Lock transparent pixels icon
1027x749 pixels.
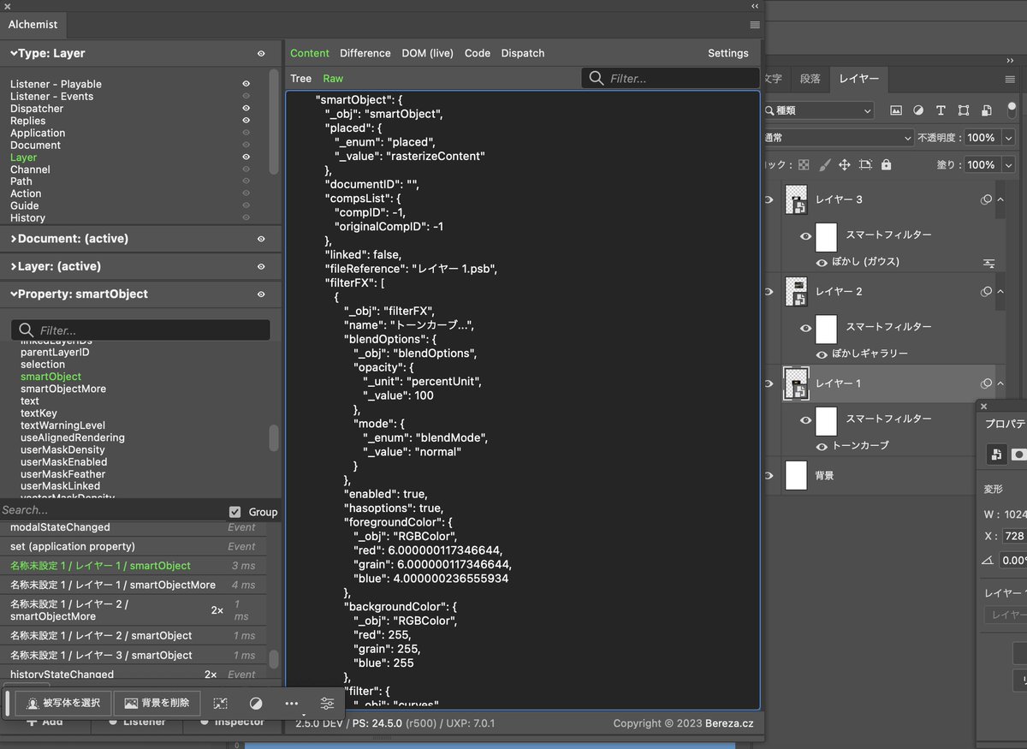804,164
